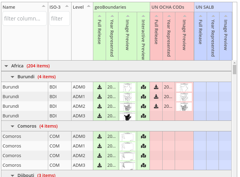Sort geoBoundaries Interactive Preview column
240x177 pixels.
point(143,16)
